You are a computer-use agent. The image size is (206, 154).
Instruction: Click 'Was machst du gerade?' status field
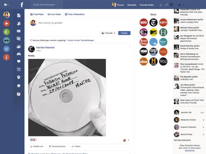(51, 23)
